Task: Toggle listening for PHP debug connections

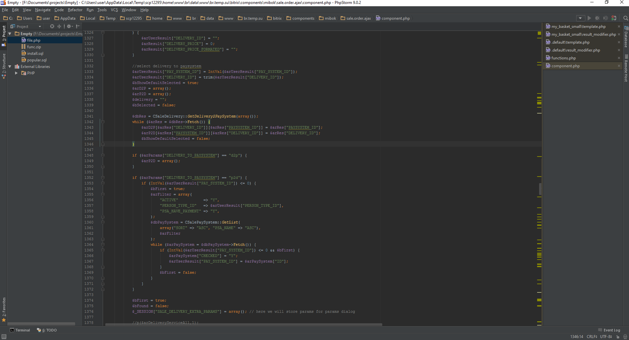Action: (614, 18)
